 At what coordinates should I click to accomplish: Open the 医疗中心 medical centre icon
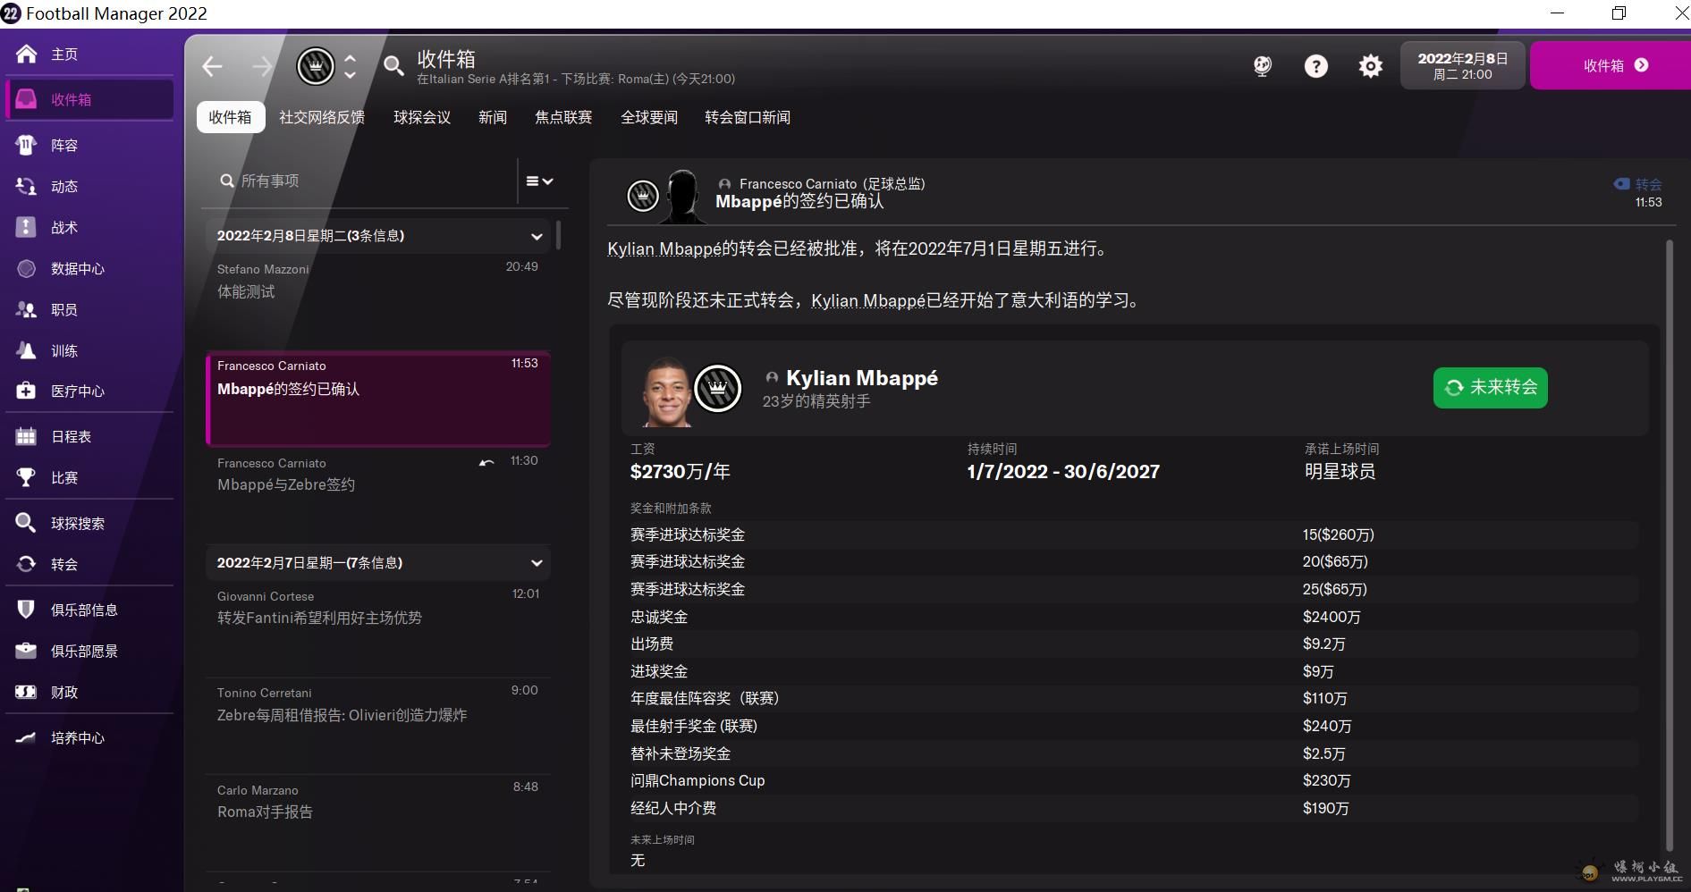click(27, 391)
